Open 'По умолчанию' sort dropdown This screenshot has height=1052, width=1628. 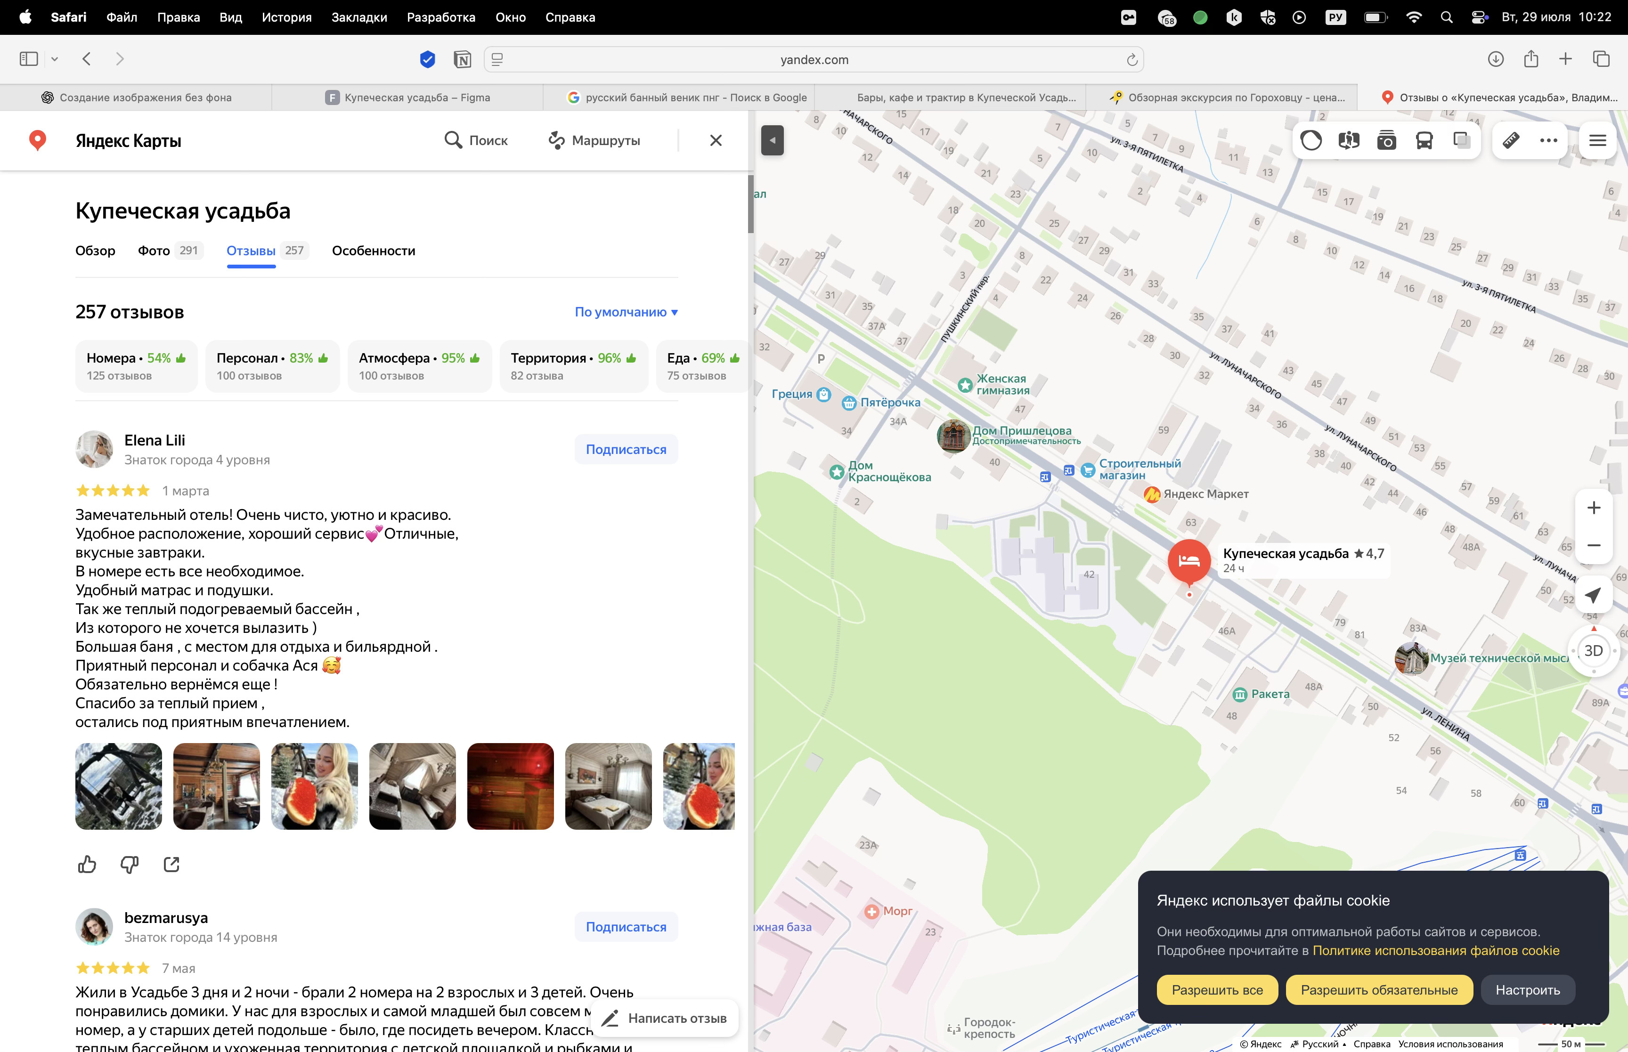click(x=626, y=312)
